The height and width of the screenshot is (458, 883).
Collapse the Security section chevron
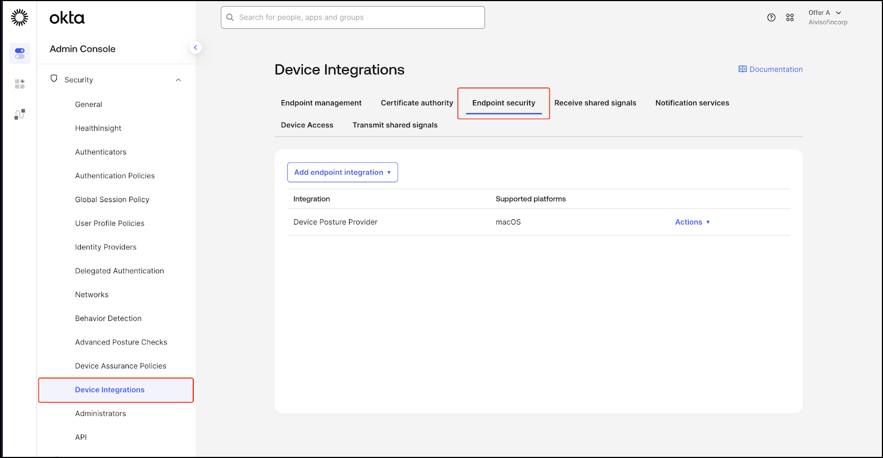pyautogui.click(x=178, y=80)
